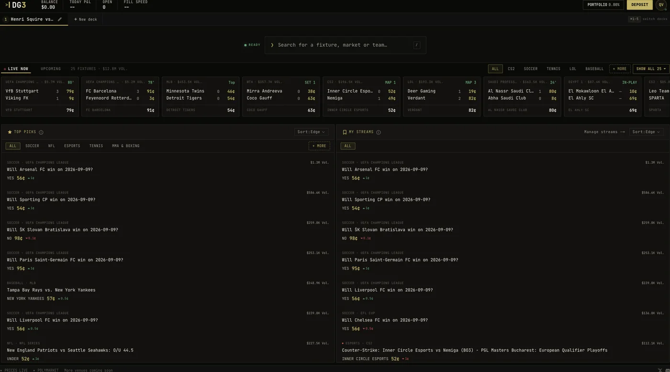
Task: Focus the fixture search field
Action: (346, 45)
